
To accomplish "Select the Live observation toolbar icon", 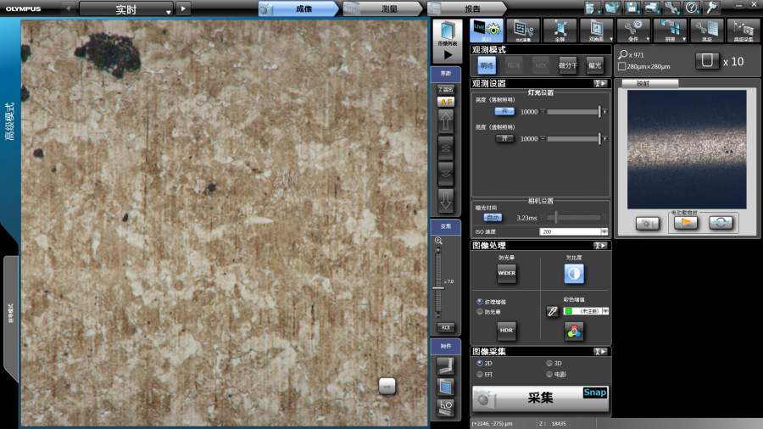I will (487, 31).
